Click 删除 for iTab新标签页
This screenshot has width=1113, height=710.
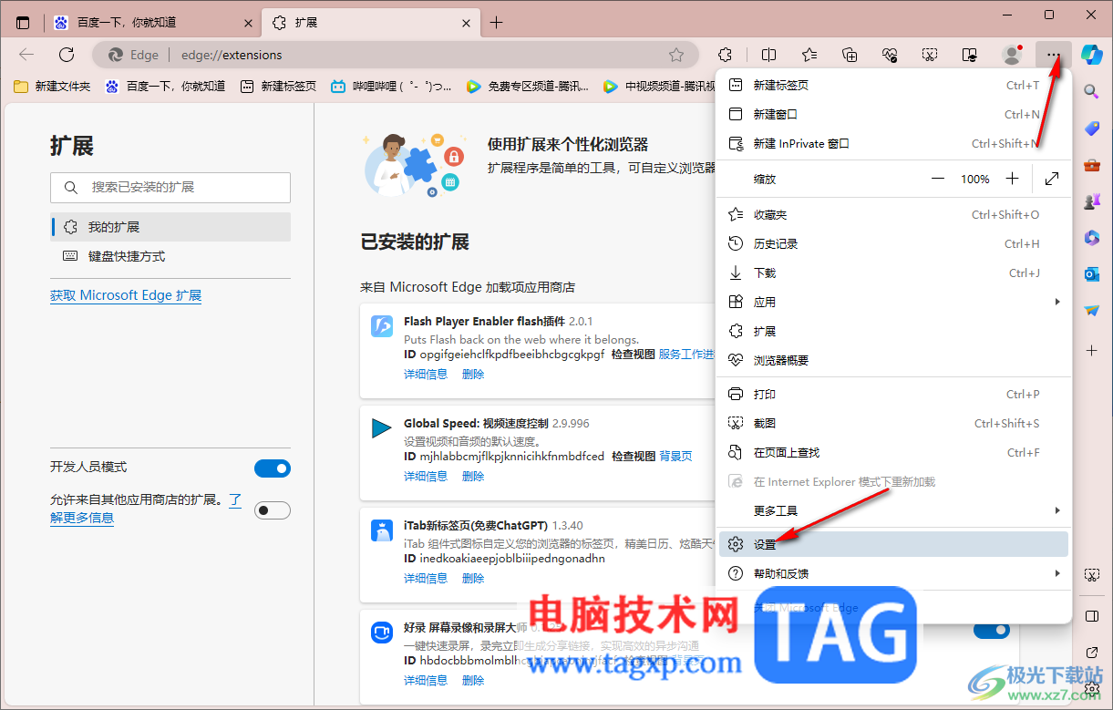(473, 578)
